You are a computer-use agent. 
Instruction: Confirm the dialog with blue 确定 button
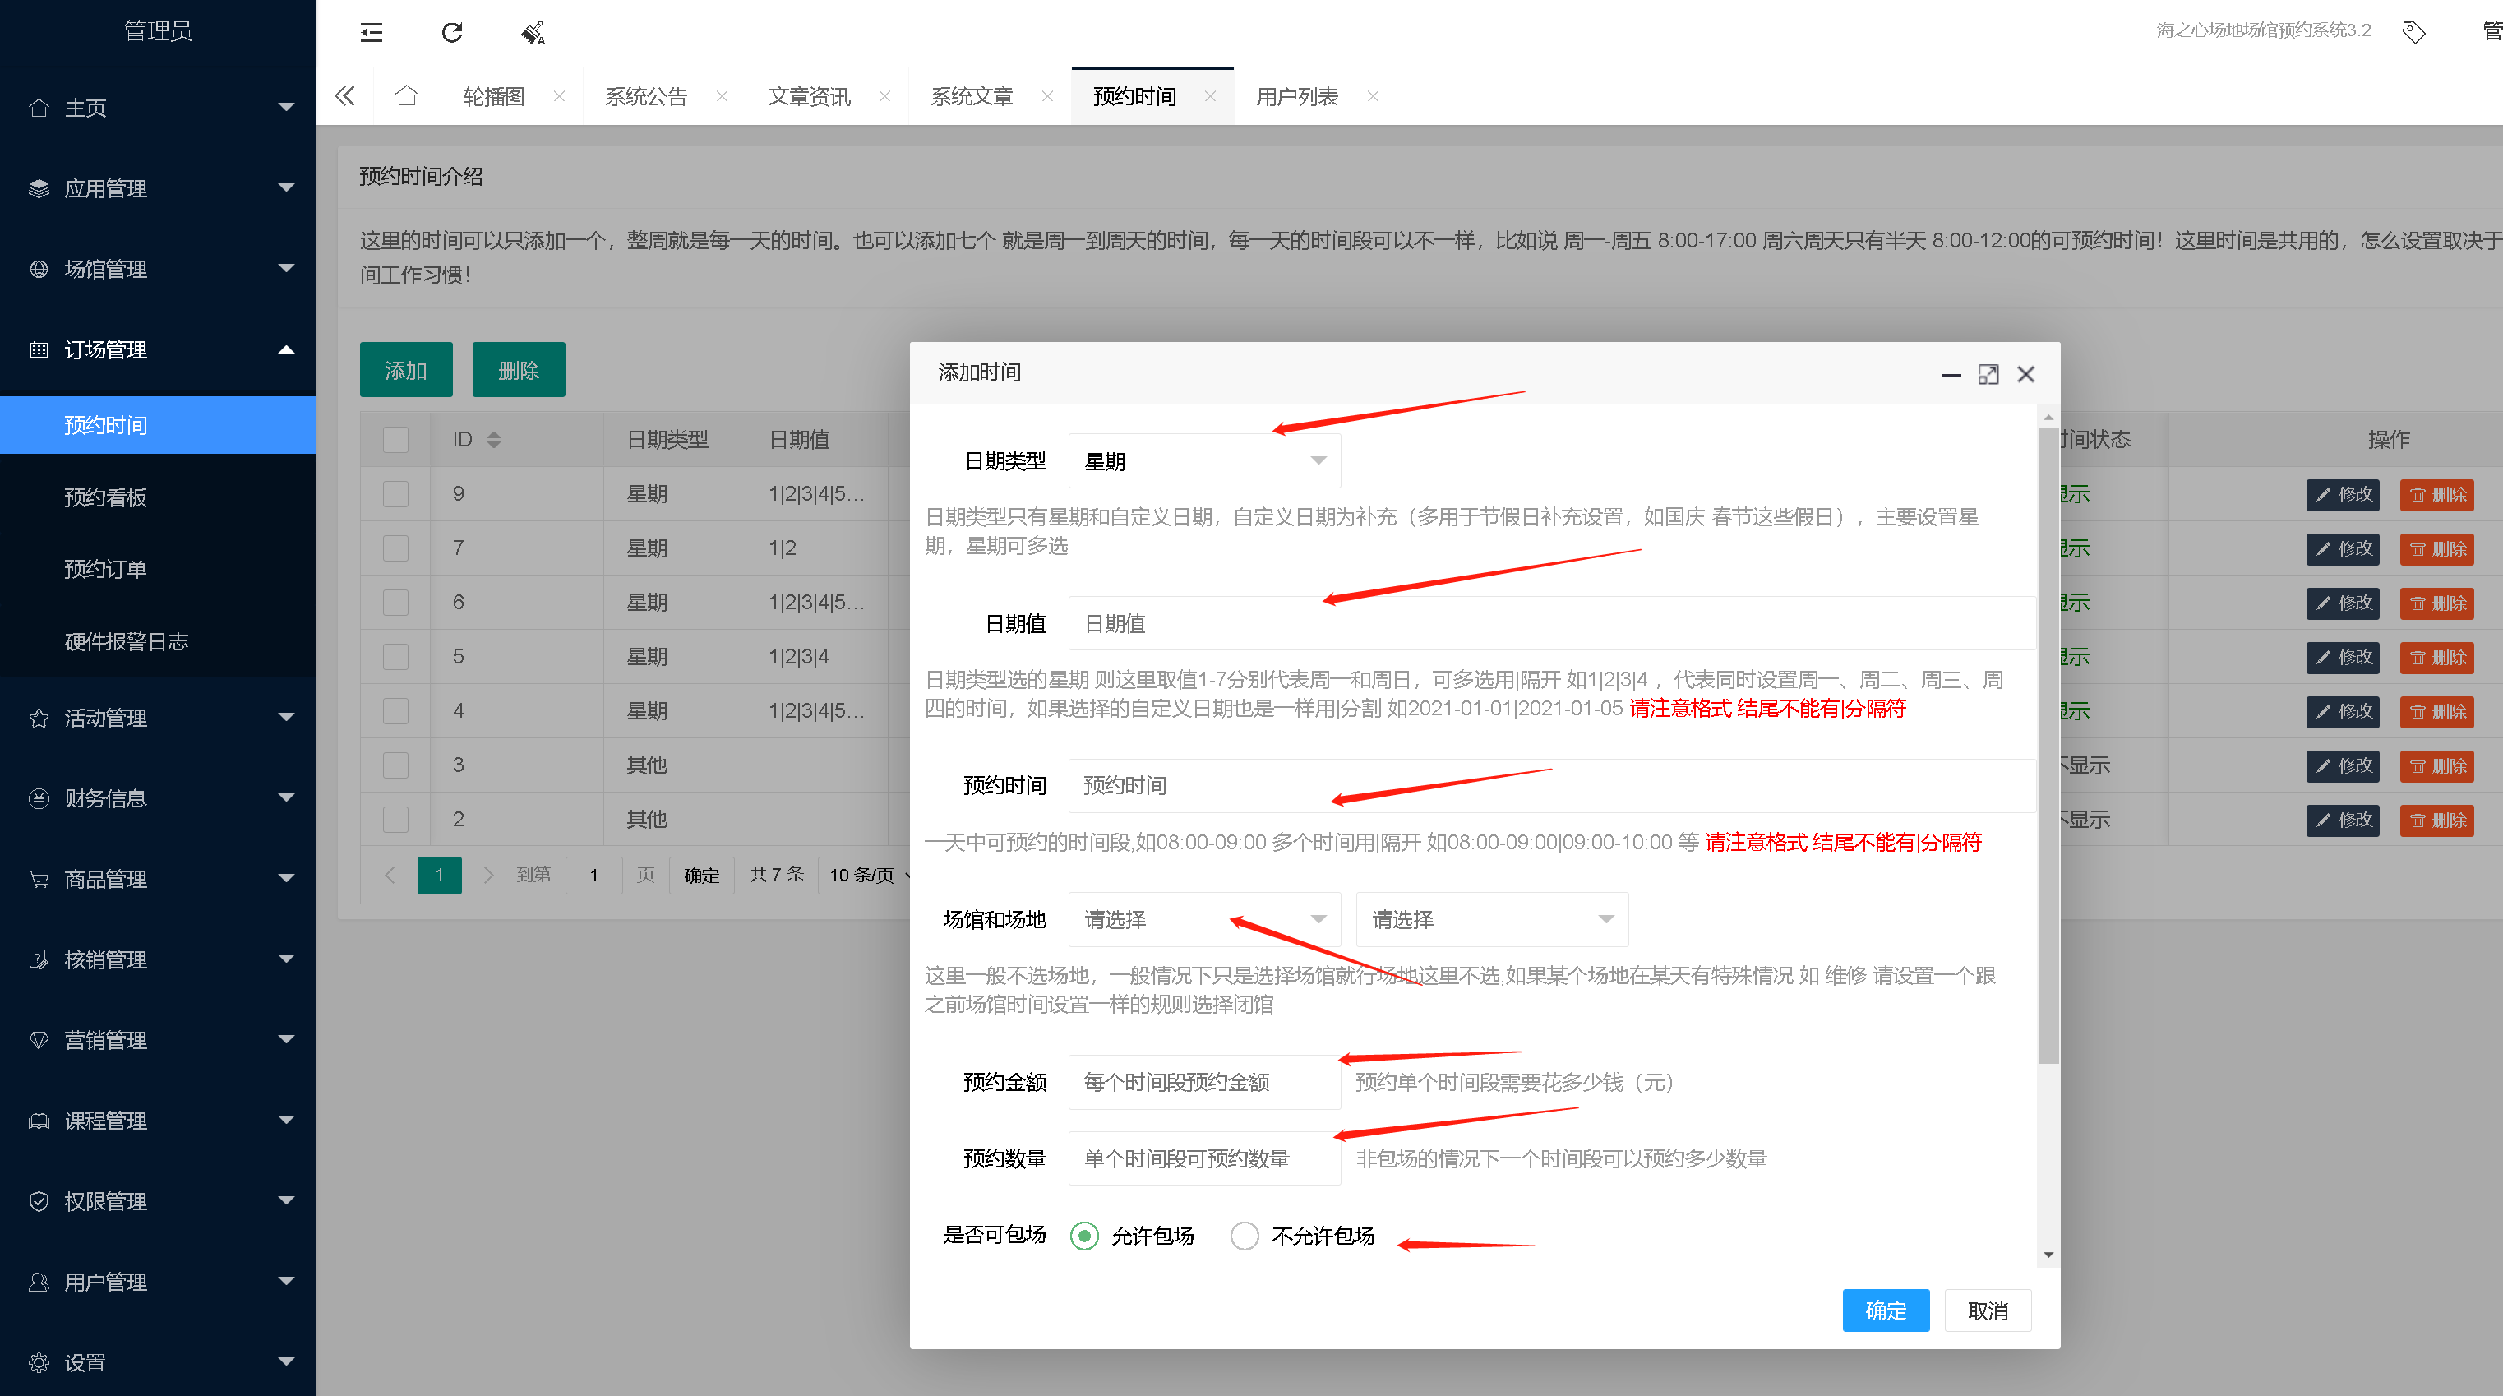(x=1886, y=1310)
